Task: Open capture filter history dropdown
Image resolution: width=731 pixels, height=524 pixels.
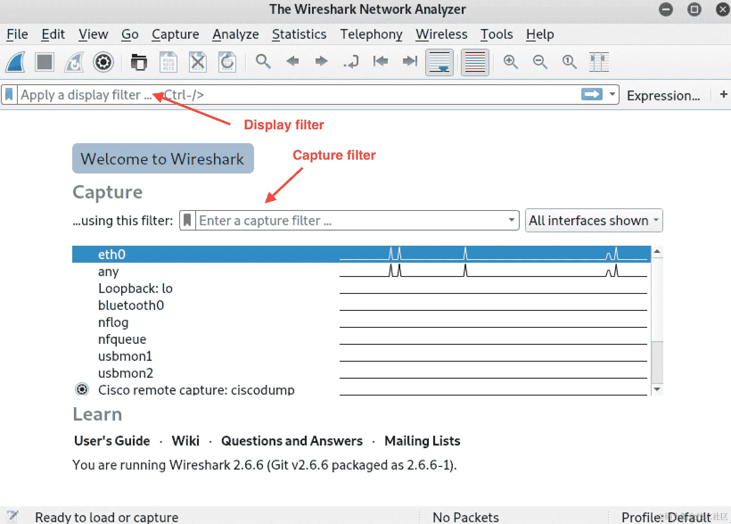Action: coord(512,220)
